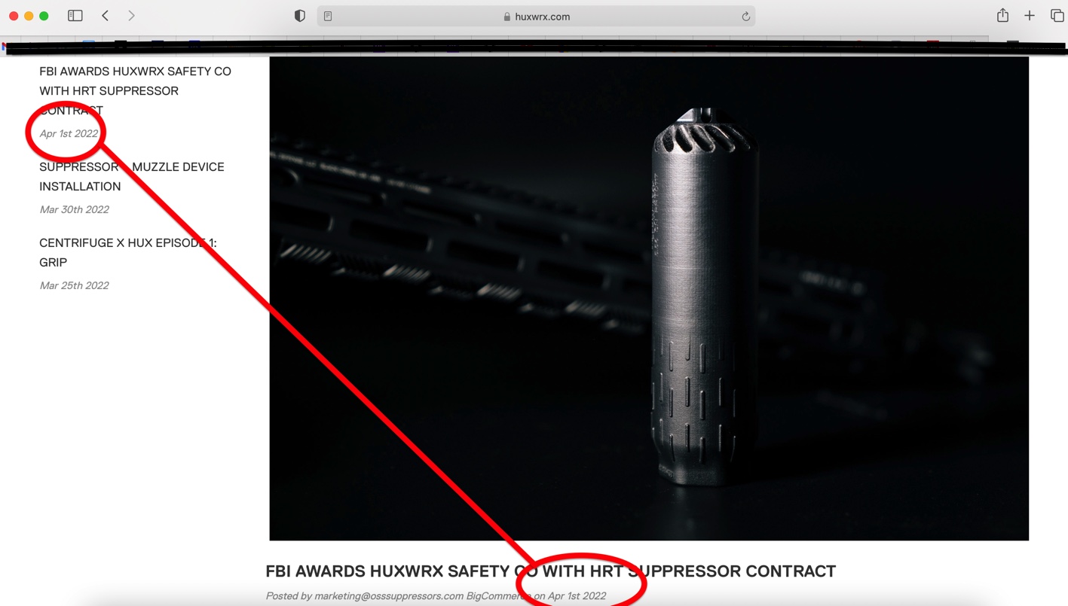Show the Safari sidebar
The width and height of the screenshot is (1068, 606).
pos(75,16)
